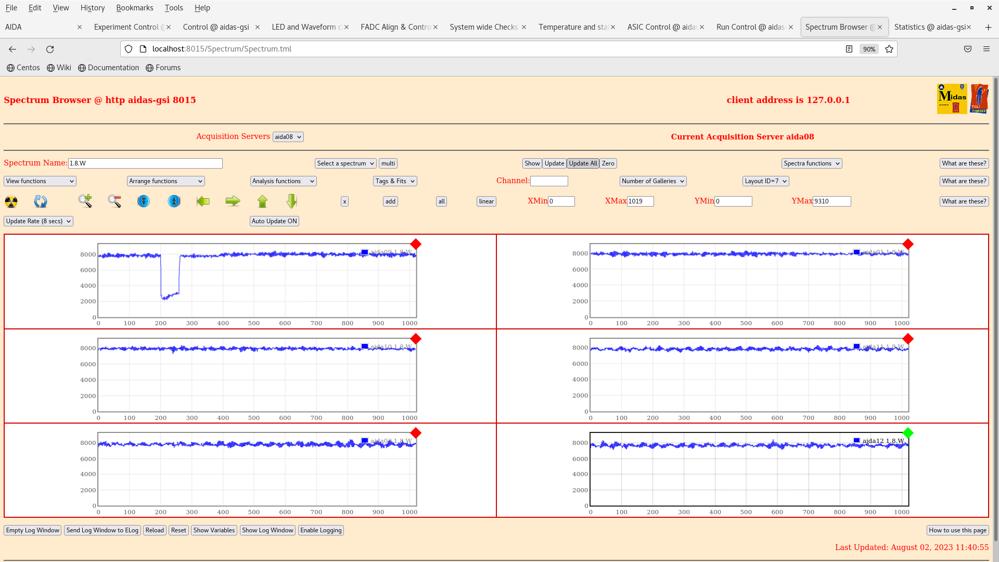Click the red diamond on aida09 plot
Screen dimensions: 999x562
[416, 244]
